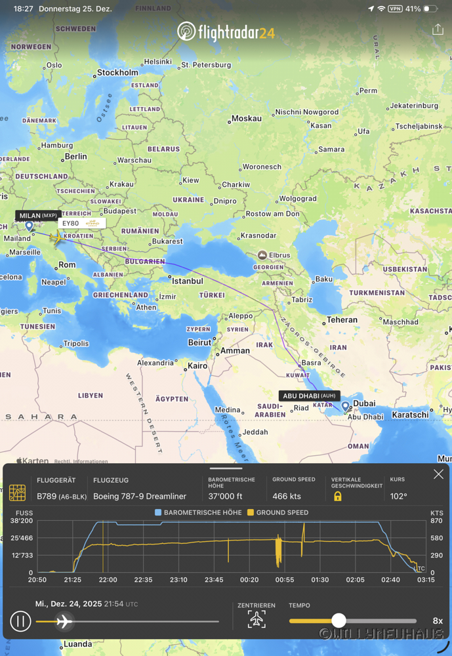
Task: Expand panel using the top drag handle
Action: pyautogui.click(x=226, y=468)
